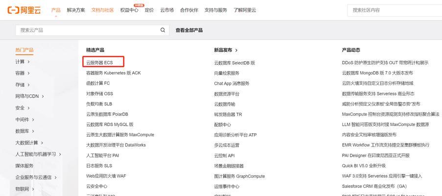Open 日志服务 SLS product
This screenshot has width=442, height=196.
coord(99,166)
